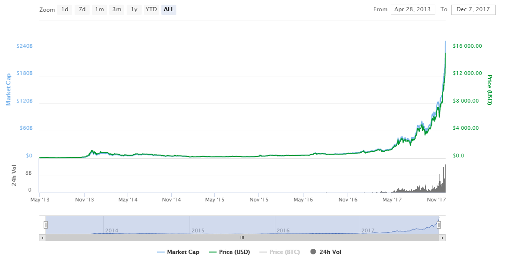Choose the 1m zoom option
Viewport: 508px width, 260px height.
(99, 9)
